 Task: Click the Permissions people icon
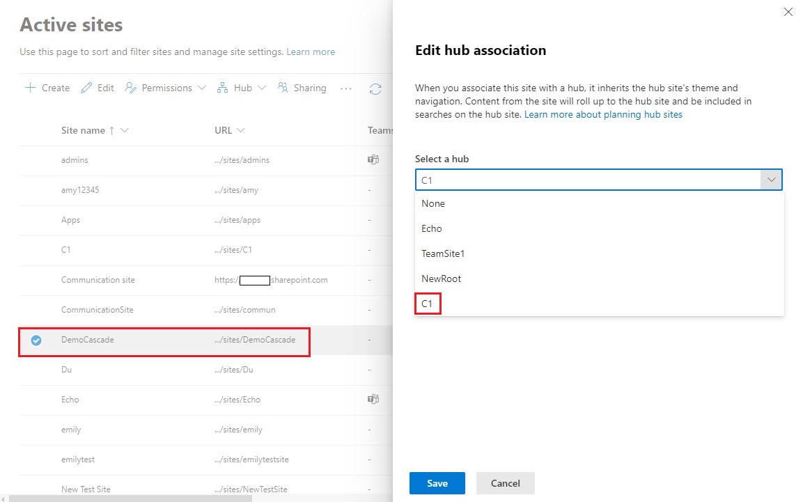[130, 88]
